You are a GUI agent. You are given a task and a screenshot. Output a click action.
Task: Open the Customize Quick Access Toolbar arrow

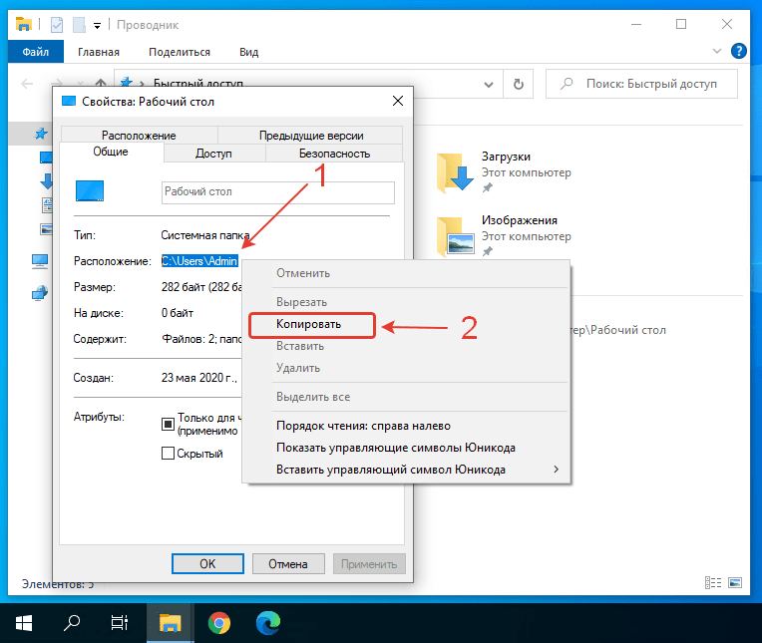coord(97,26)
